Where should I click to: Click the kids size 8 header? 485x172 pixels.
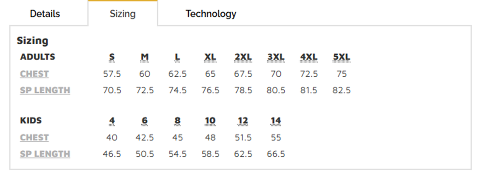(x=177, y=121)
